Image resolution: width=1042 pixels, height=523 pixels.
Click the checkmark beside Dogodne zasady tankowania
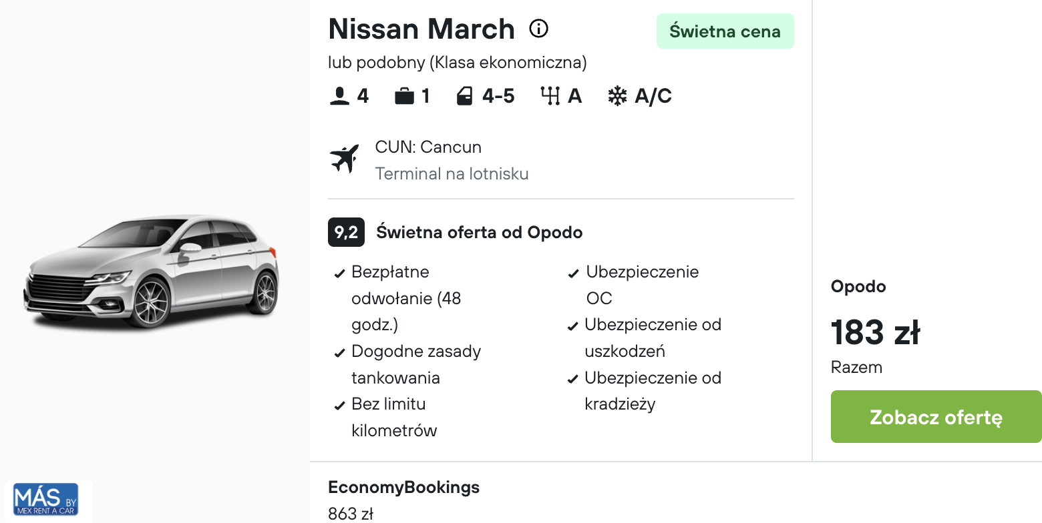[339, 353]
